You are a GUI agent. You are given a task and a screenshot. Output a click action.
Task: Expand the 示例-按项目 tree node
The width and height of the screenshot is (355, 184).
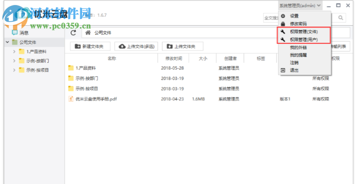coord(14,70)
